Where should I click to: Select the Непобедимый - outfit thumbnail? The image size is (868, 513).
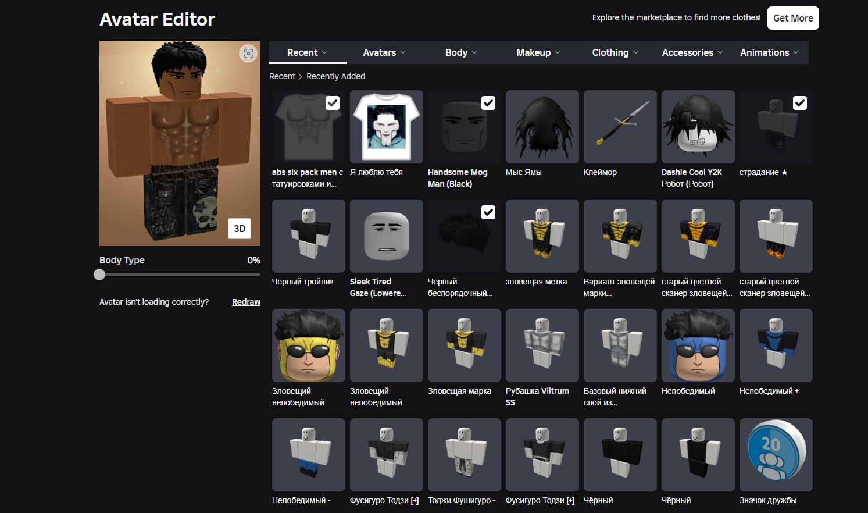pyautogui.click(x=309, y=455)
